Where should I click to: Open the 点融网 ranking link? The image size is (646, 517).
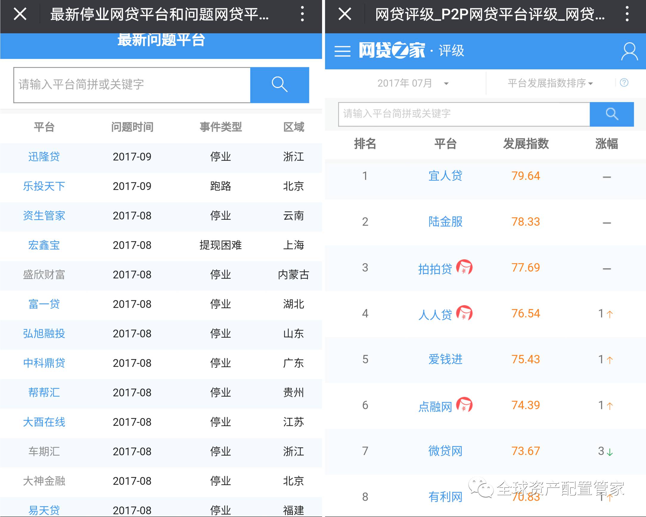pos(435,406)
